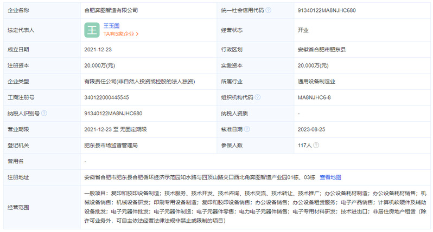Select approval date 2023-08-25

tap(311, 129)
